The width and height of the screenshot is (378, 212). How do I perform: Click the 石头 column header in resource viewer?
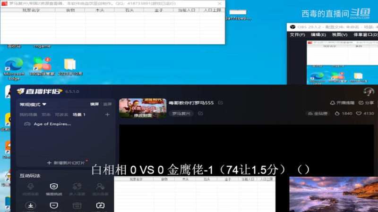point(129,10)
